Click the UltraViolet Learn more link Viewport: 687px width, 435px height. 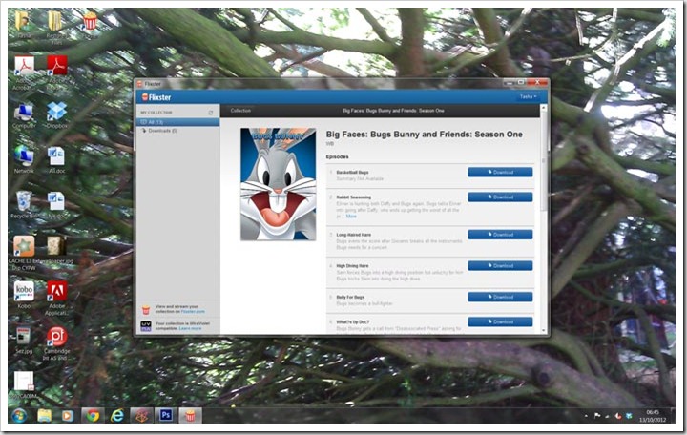(190, 328)
